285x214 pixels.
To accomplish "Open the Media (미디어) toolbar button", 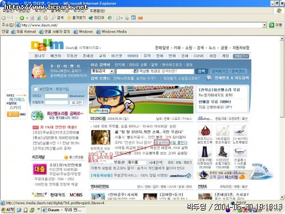I will click(x=96, y=18).
